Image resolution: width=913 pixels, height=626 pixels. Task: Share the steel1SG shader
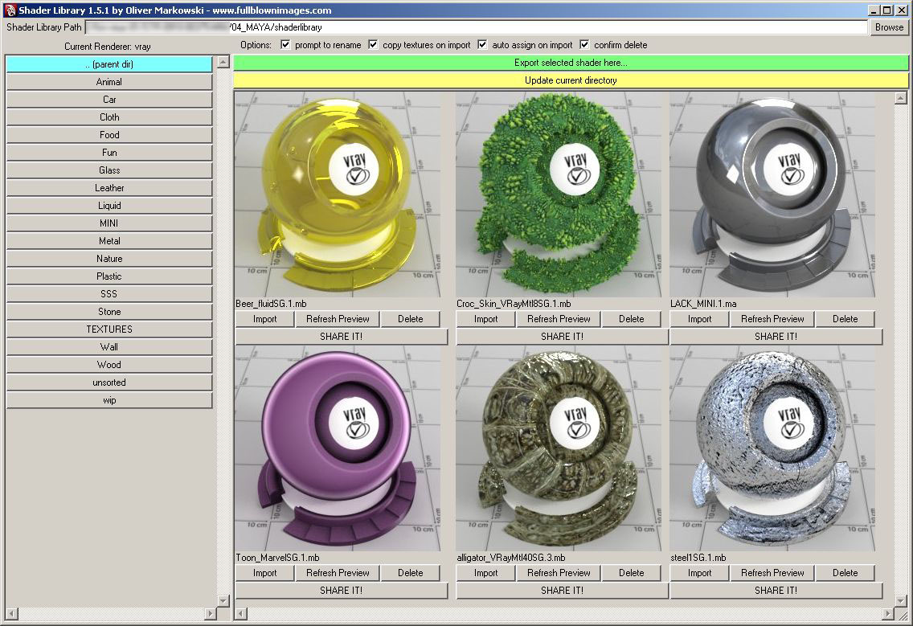point(776,591)
